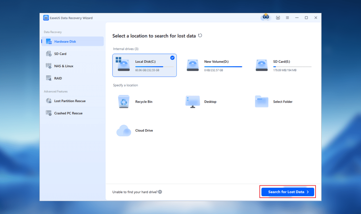Viewport: 361px width, 214px height.
Task: Refresh the drive list with the reload icon
Action: 200,35
